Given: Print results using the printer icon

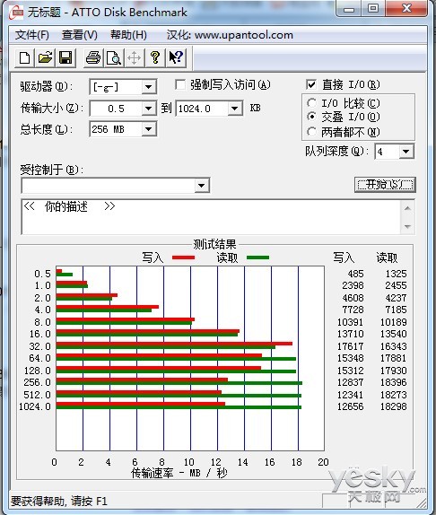Looking at the screenshot, I should [93, 58].
